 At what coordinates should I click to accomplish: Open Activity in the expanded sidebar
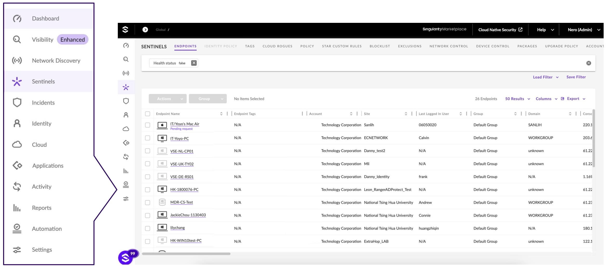coord(49,187)
